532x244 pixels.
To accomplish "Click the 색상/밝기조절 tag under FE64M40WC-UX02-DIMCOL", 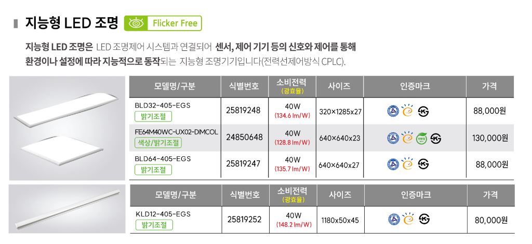I will coord(158,143).
